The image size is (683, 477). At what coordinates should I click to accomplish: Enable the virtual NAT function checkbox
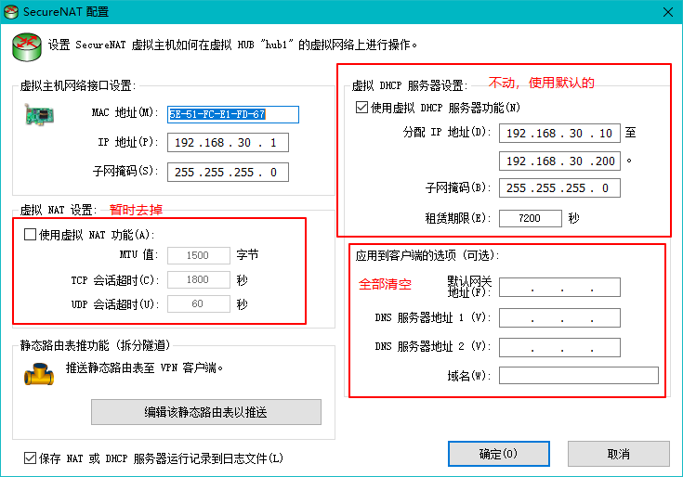(30, 235)
